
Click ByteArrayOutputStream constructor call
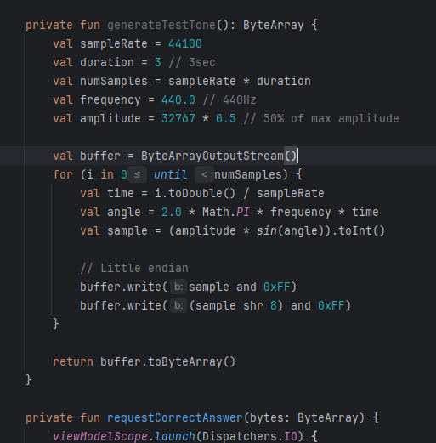pos(219,156)
